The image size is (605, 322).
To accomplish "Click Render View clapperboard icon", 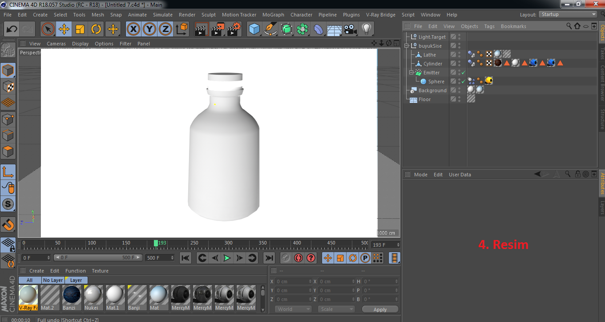I will tap(202, 29).
